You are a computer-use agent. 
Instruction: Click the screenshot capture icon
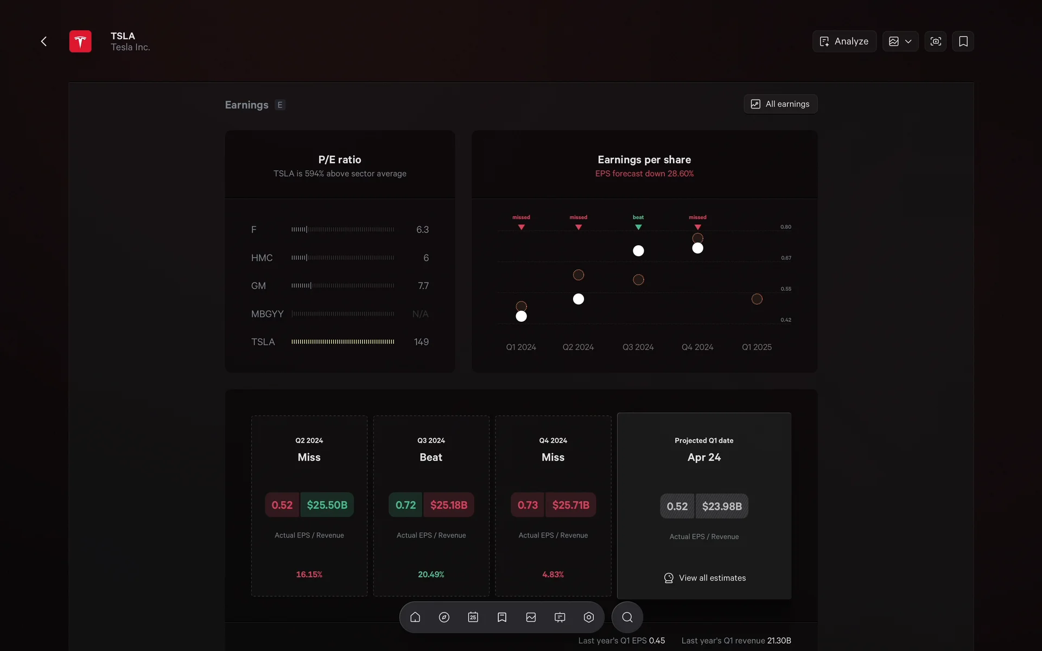point(935,41)
